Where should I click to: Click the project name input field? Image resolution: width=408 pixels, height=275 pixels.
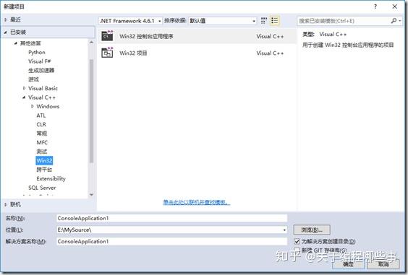click(171, 218)
